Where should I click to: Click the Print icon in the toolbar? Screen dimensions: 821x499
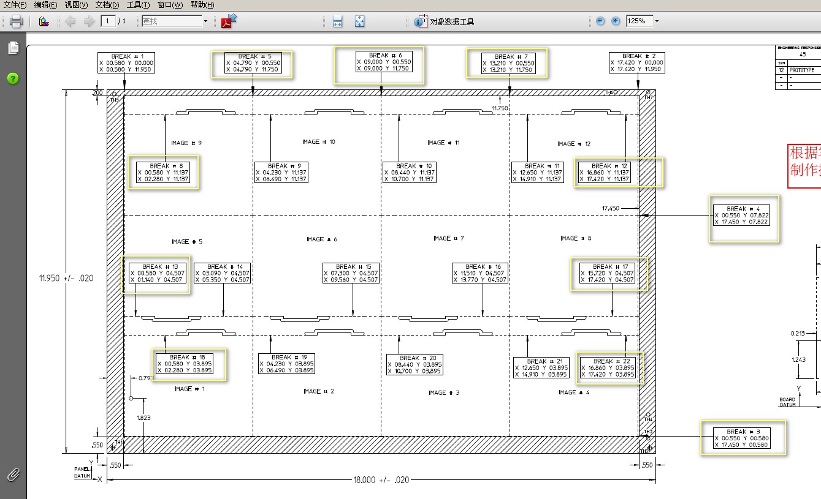[x=16, y=21]
